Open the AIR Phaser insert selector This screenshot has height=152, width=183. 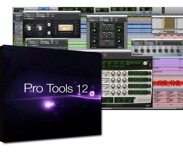93,21
